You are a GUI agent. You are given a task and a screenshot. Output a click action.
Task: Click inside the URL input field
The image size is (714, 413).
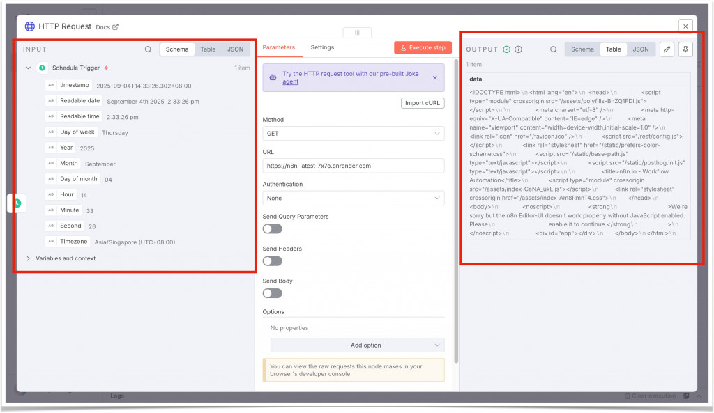[354, 166]
